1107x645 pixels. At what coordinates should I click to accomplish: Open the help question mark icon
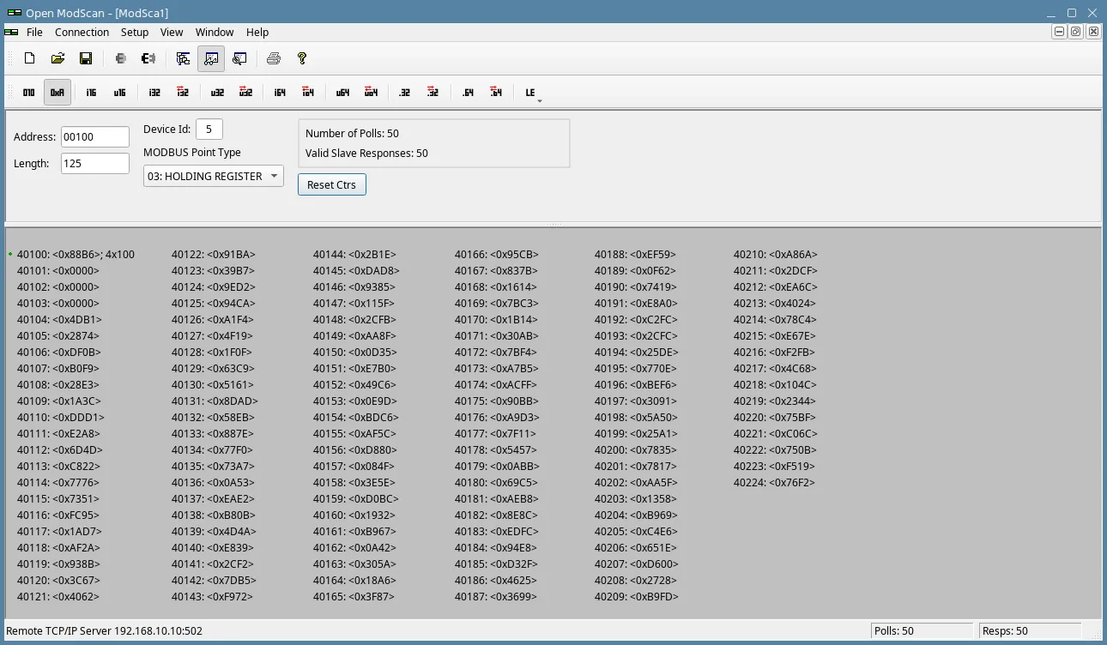pyautogui.click(x=300, y=58)
